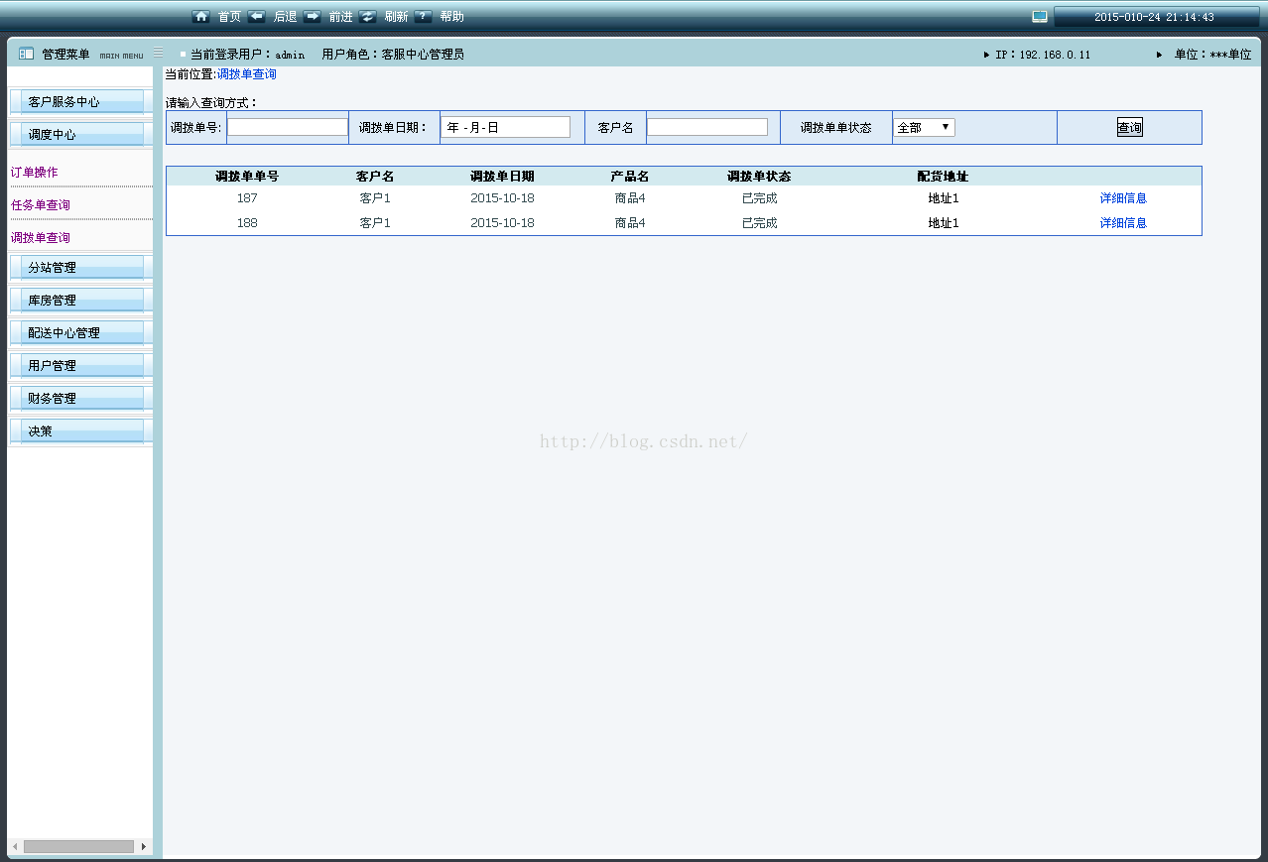
Task: Open 详细信息 for order 187
Action: (x=1123, y=197)
